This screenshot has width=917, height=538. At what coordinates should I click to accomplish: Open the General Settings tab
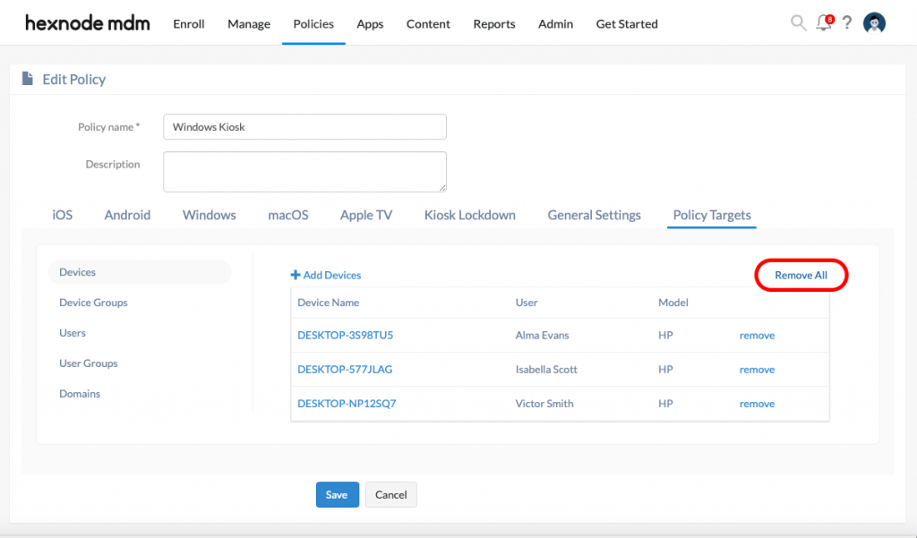pos(594,215)
